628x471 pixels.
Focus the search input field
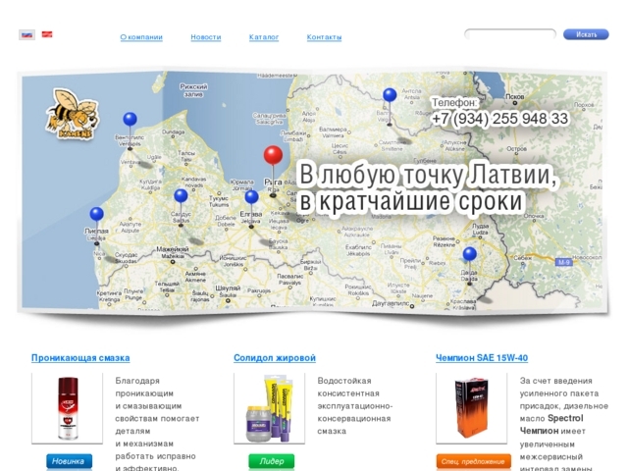point(510,34)
